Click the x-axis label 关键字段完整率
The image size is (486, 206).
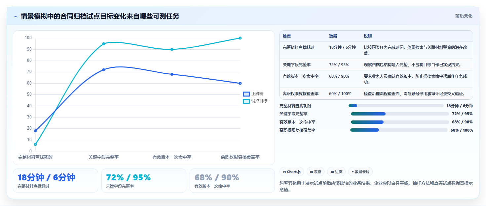point(103,157)
